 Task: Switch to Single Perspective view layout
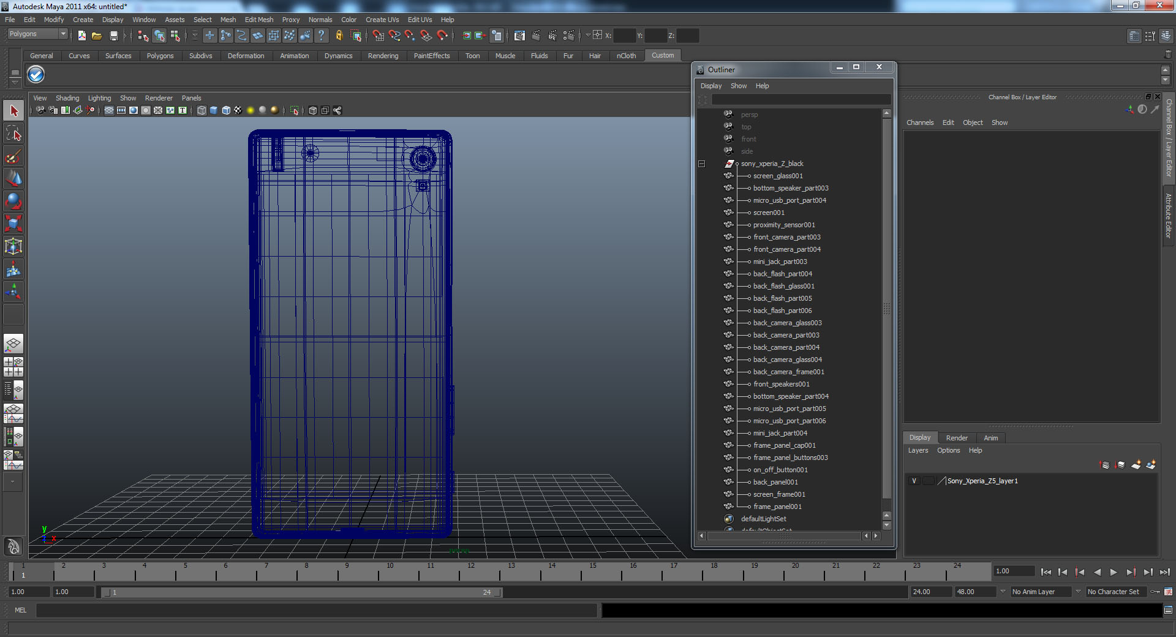tap(13, 344)
